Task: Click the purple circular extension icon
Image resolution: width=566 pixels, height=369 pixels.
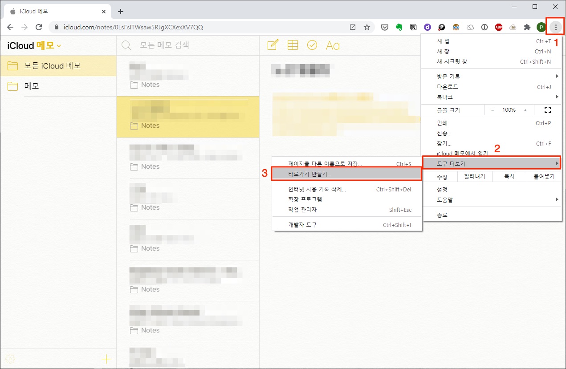Action: point(428,27)
